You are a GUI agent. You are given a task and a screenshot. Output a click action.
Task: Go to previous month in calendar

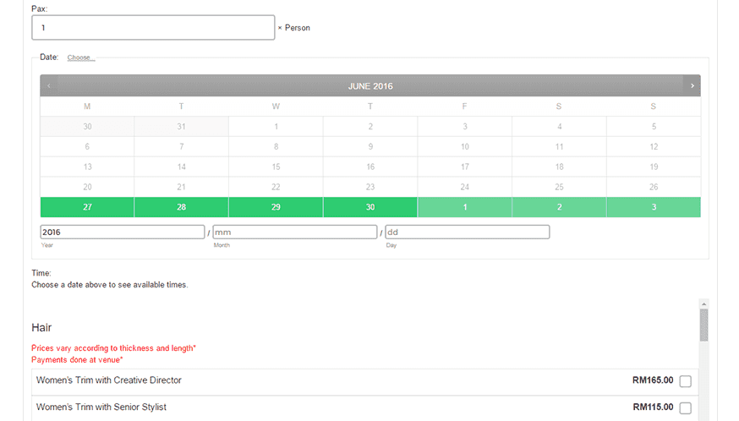tap(49, 85)
